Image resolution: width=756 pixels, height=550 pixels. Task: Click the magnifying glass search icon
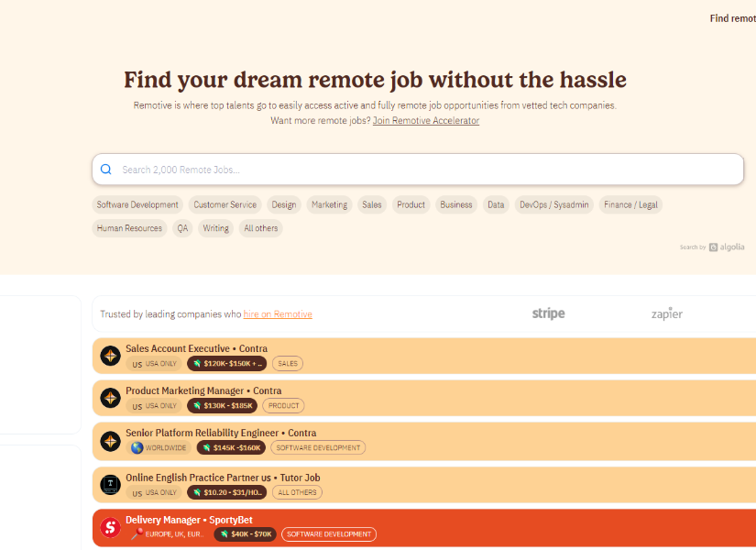[106, 170]
